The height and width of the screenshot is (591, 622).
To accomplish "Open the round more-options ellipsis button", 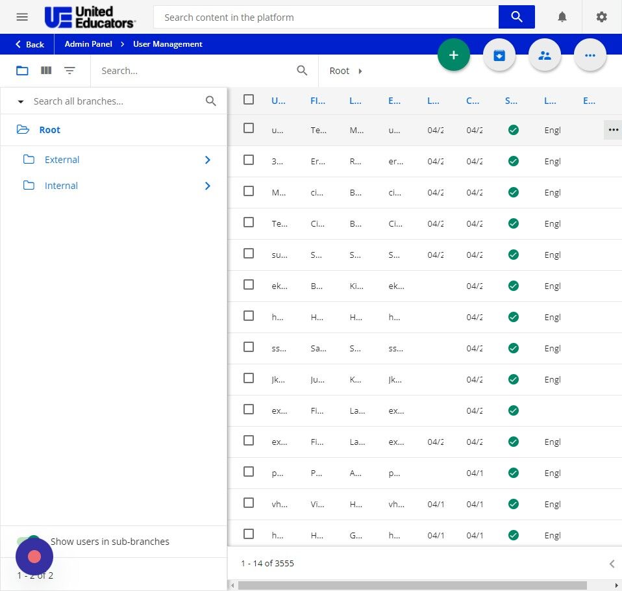I will point(590,55).
